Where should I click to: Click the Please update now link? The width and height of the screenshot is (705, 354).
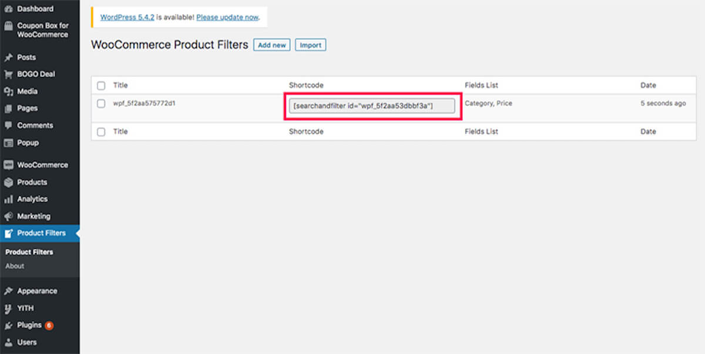(227, 17)
